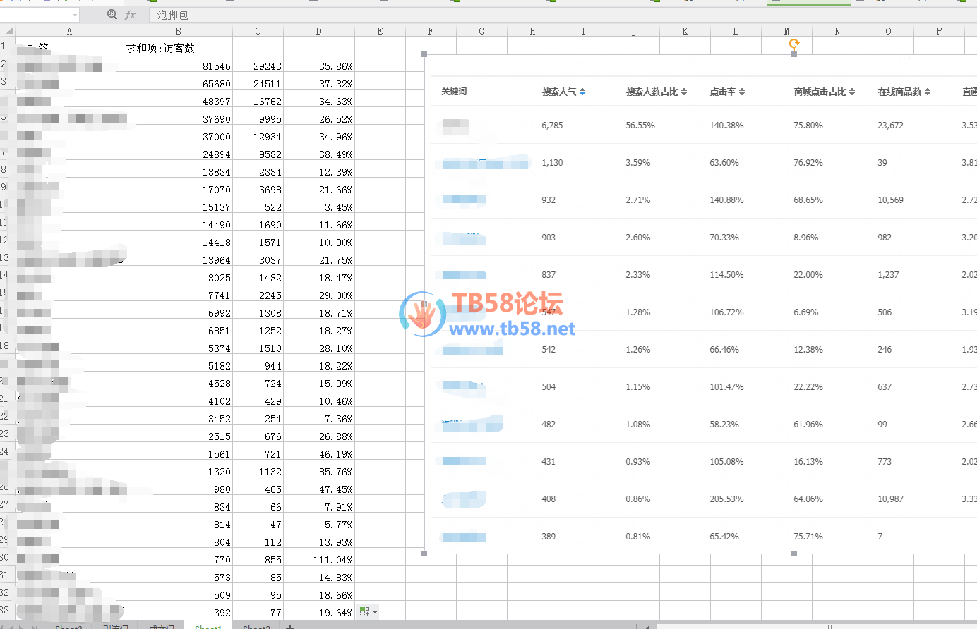Click the top-left resize handle of the image

point(424,54)
